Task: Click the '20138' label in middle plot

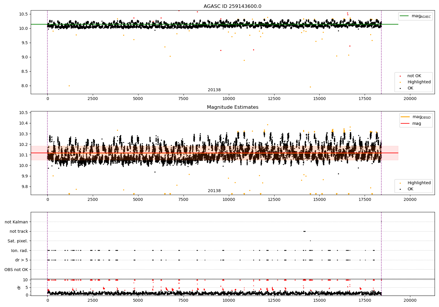Action: click(214, 191)
